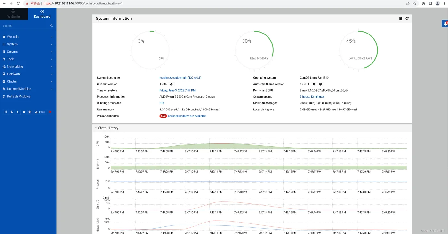Click the search magnifier icon in sidebar
The width and height of the screenshot is (448, 234).
point(52,26)
